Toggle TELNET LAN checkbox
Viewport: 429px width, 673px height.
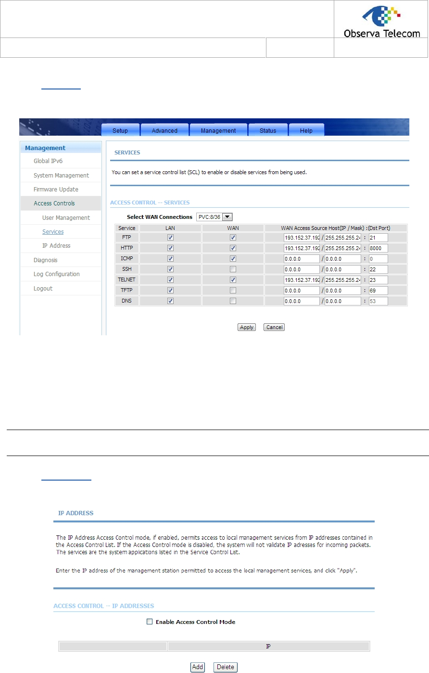coord(170,280)
